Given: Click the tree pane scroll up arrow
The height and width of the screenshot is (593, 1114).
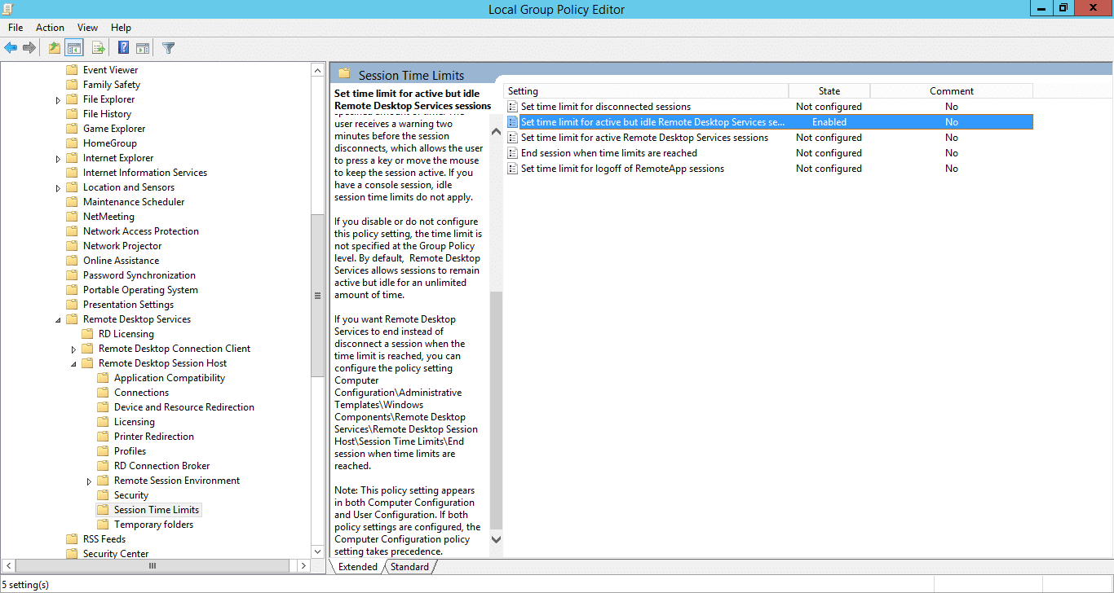Looking at the screenshot, I should tap(318, 70).
